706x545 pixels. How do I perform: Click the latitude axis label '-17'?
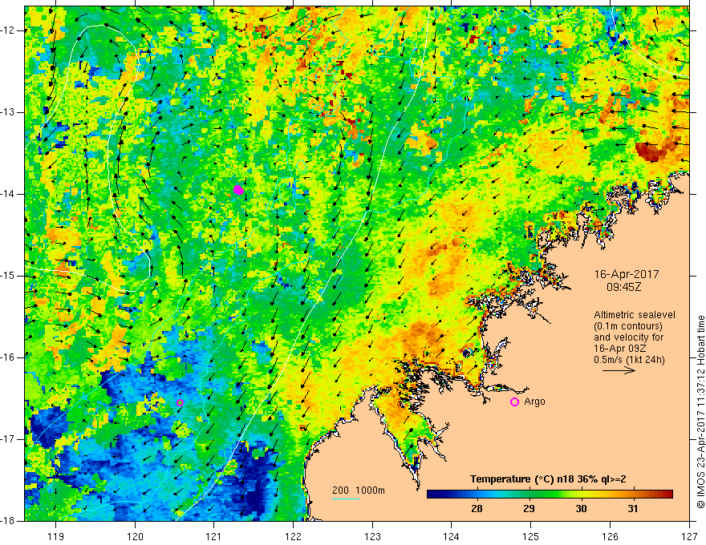click(x=8, y=439)
